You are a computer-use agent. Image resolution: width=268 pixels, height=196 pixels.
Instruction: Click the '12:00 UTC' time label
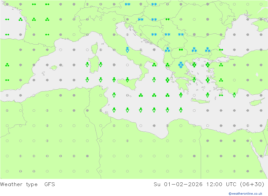coord(221,184)
